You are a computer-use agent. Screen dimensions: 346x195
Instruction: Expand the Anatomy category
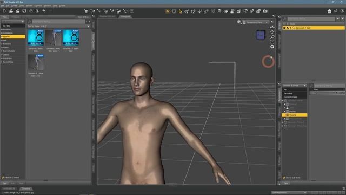point(2,29)
